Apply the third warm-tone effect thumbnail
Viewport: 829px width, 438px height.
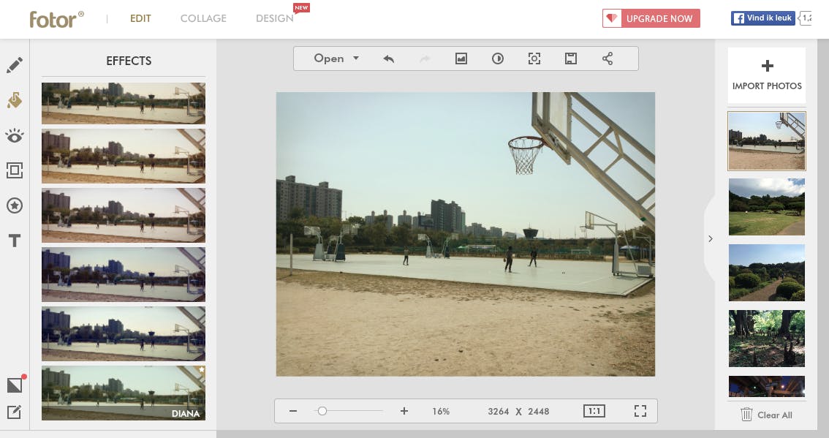pos(124,215)
